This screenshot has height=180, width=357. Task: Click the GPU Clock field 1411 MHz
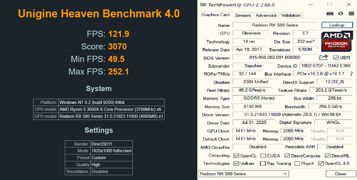(246, 131)
